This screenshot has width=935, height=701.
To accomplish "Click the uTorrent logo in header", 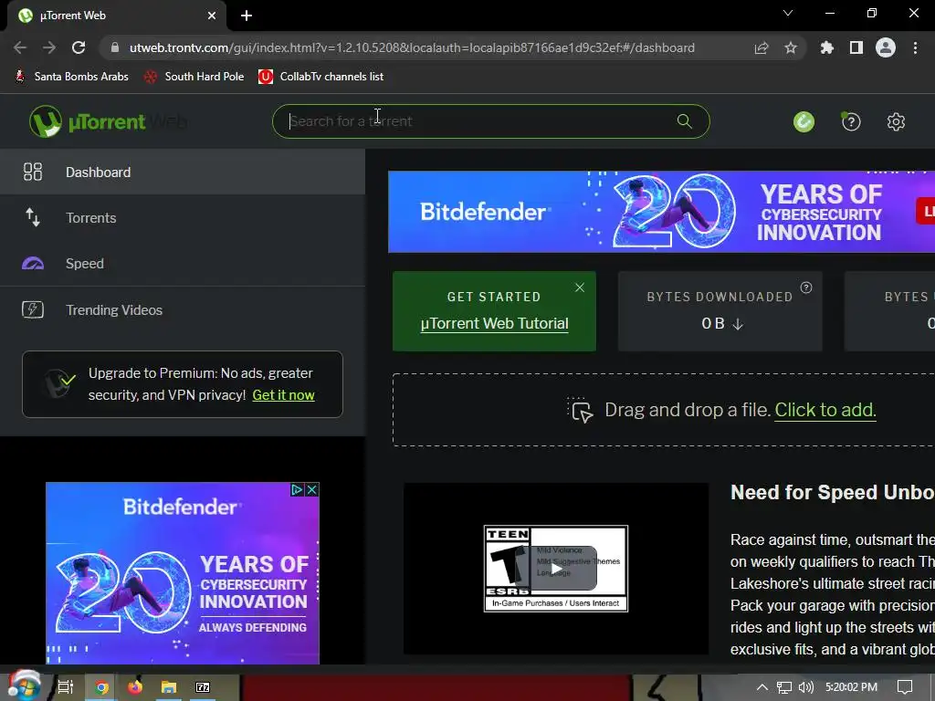I will pos(88,121).
